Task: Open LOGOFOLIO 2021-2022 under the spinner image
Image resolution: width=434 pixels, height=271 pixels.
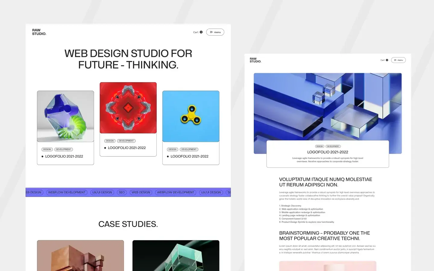Action: click(x=190, y=156)
